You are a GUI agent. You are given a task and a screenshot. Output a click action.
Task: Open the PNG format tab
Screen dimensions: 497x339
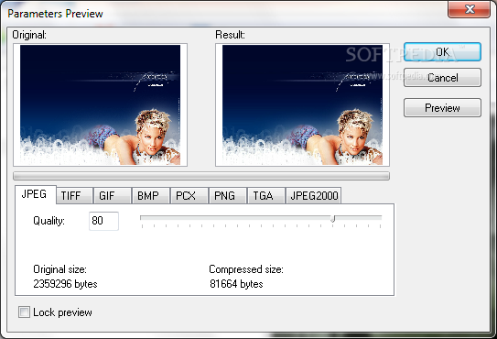[x=228, y=195]
